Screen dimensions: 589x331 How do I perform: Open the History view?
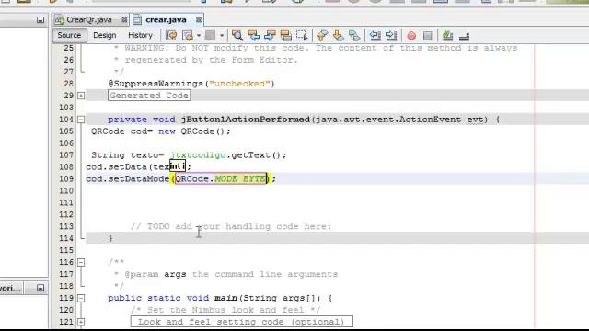[x=140, y=35]
